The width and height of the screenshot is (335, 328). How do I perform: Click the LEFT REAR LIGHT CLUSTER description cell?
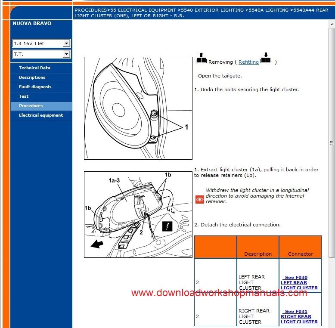coord(258,275)
